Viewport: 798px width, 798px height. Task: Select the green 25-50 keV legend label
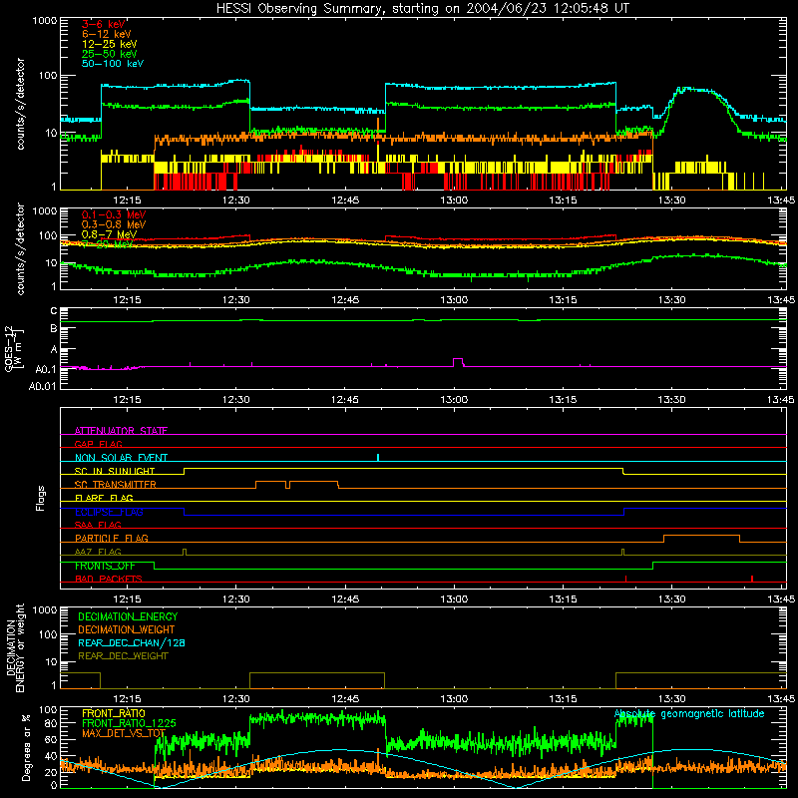click(110, 54)
